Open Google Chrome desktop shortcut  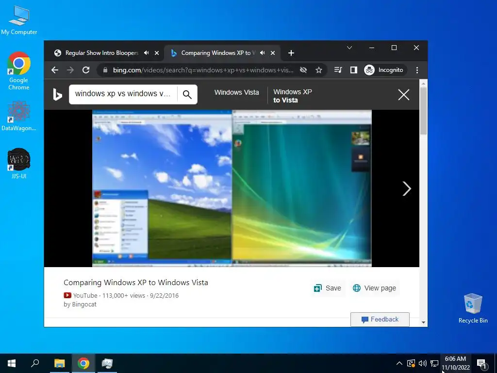[x=19, y=71]
